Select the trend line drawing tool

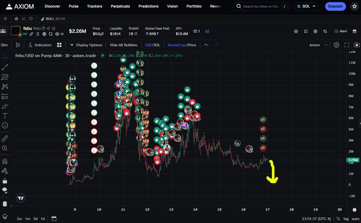coord(5,67)
